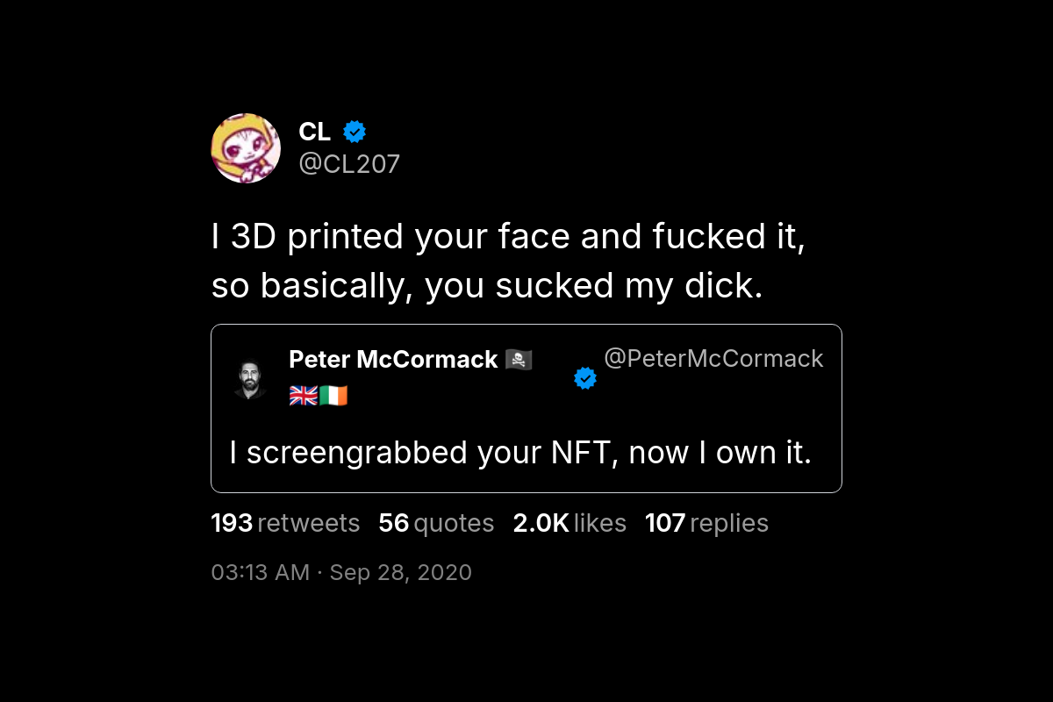This screenshot has width=1053, height=702.
Task: Select the quoted text about screengrabbed NFT
Action: [519, 453]
